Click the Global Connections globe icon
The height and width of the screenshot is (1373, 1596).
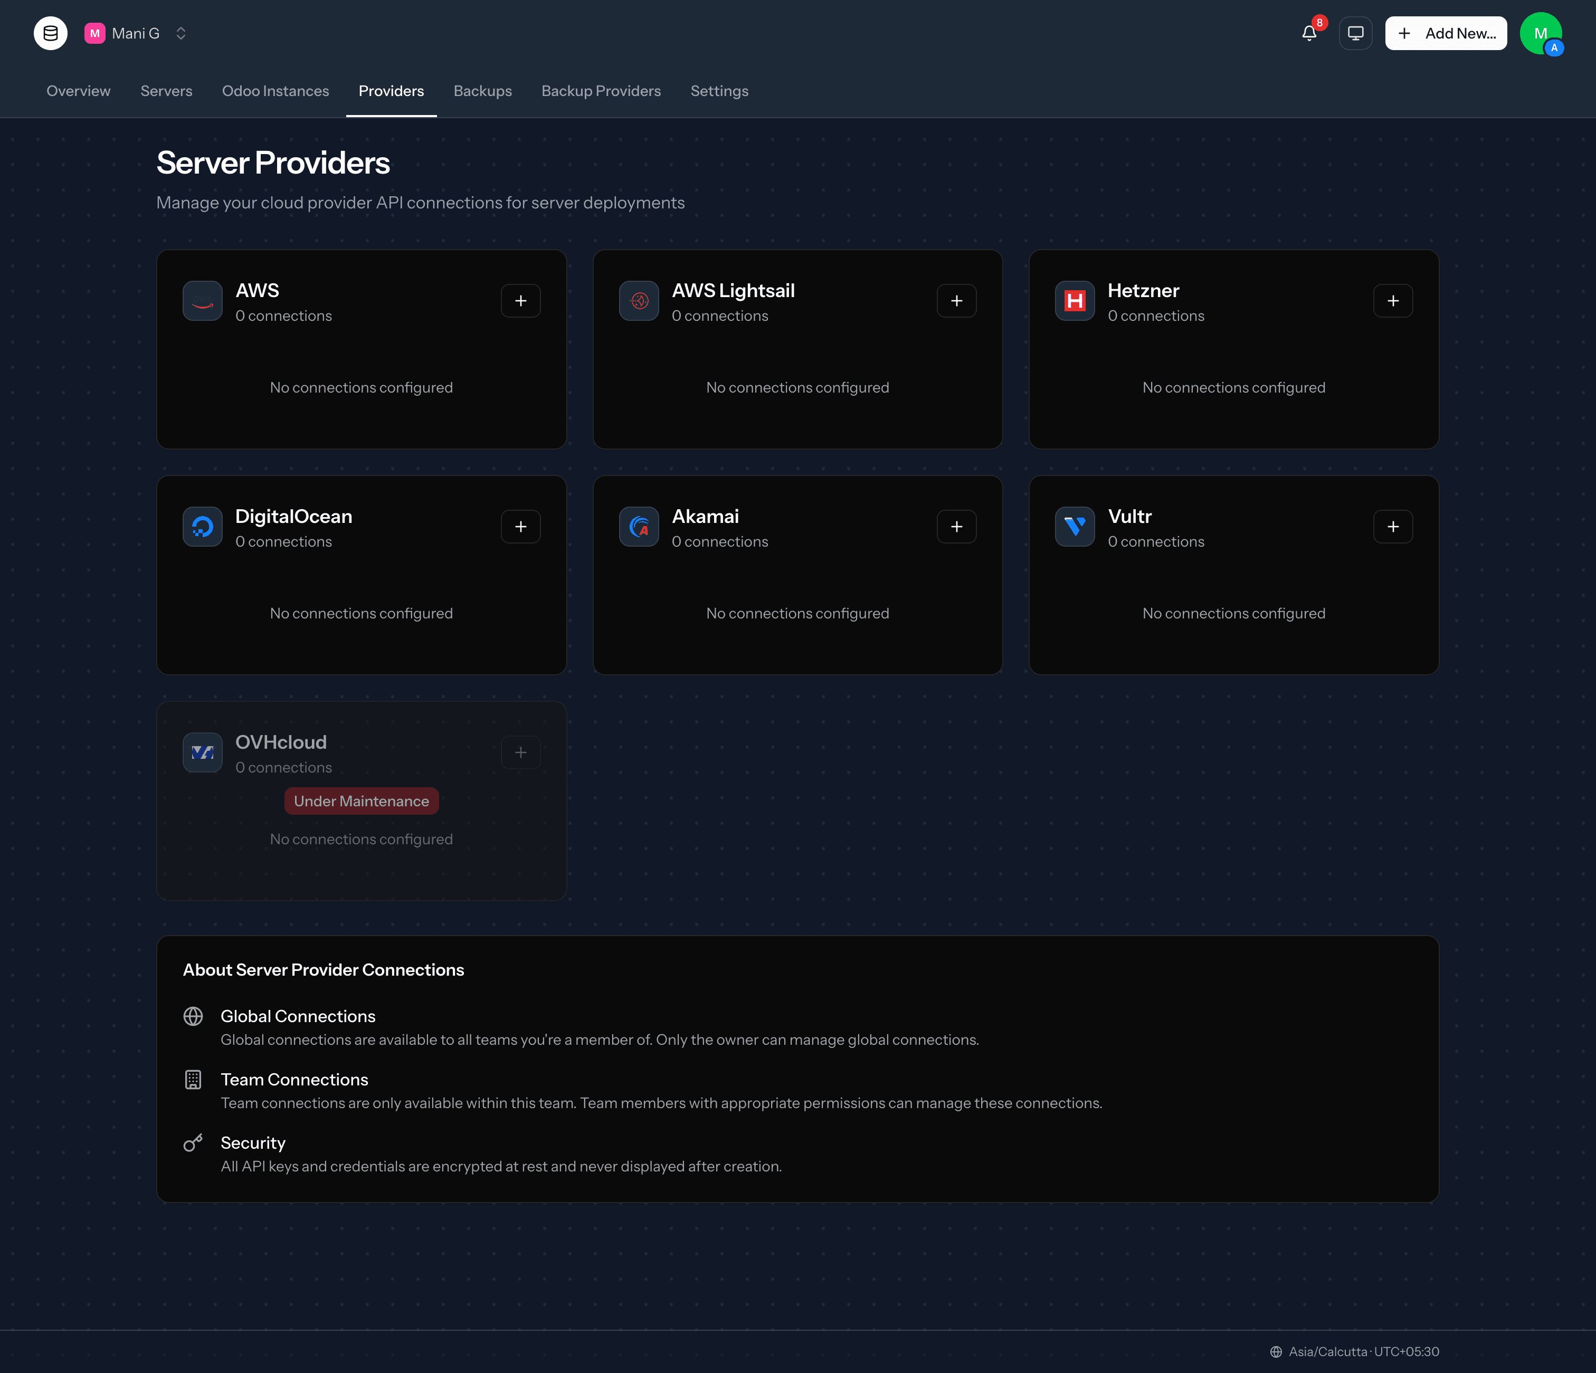click(x=193, y=1016)
